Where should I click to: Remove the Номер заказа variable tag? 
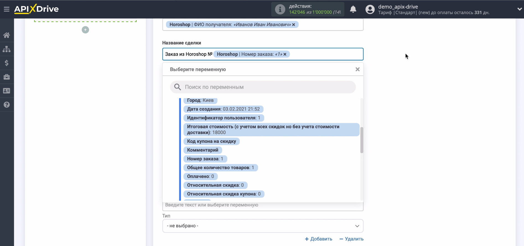click(285, 54)
